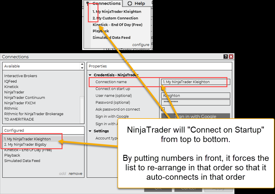This screenshot has height=194, width=275.
Task: Choose Playback in the Connections menu
Action: [101, 31]
